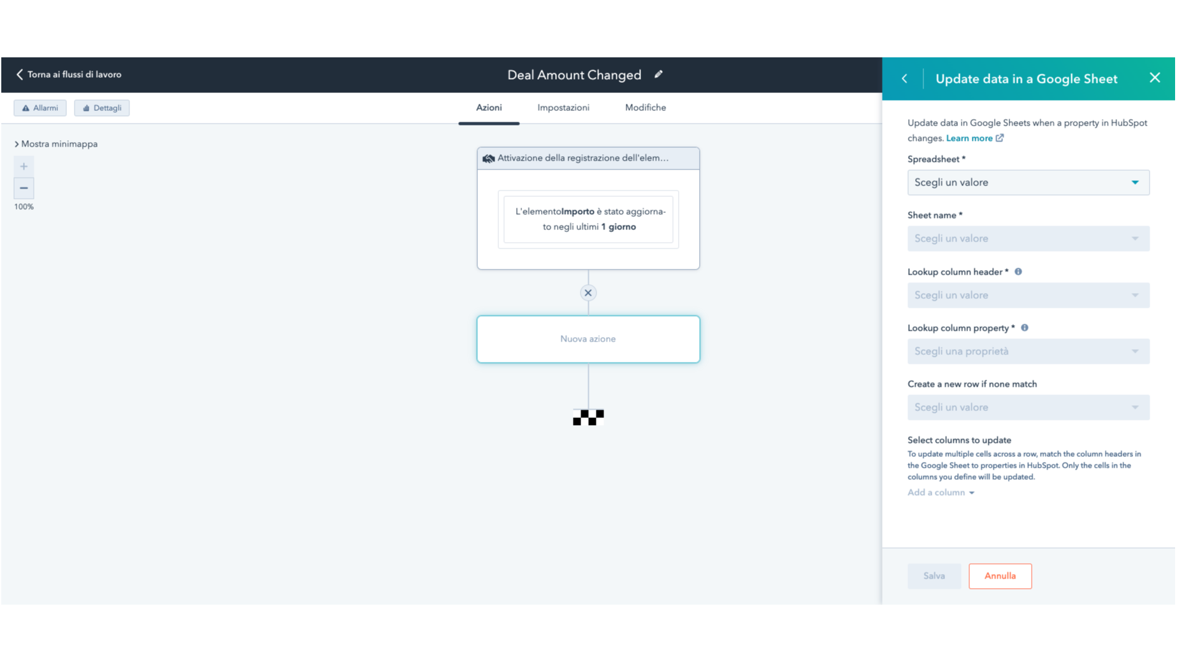The width and height of the screenshot is (1177, 662).
Task: Switch to the Modifiche tab
Action: tap(645, 108)
